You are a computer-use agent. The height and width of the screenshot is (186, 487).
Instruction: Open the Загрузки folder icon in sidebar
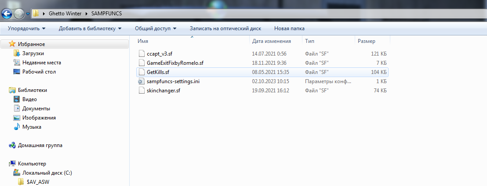pos(17,53)
